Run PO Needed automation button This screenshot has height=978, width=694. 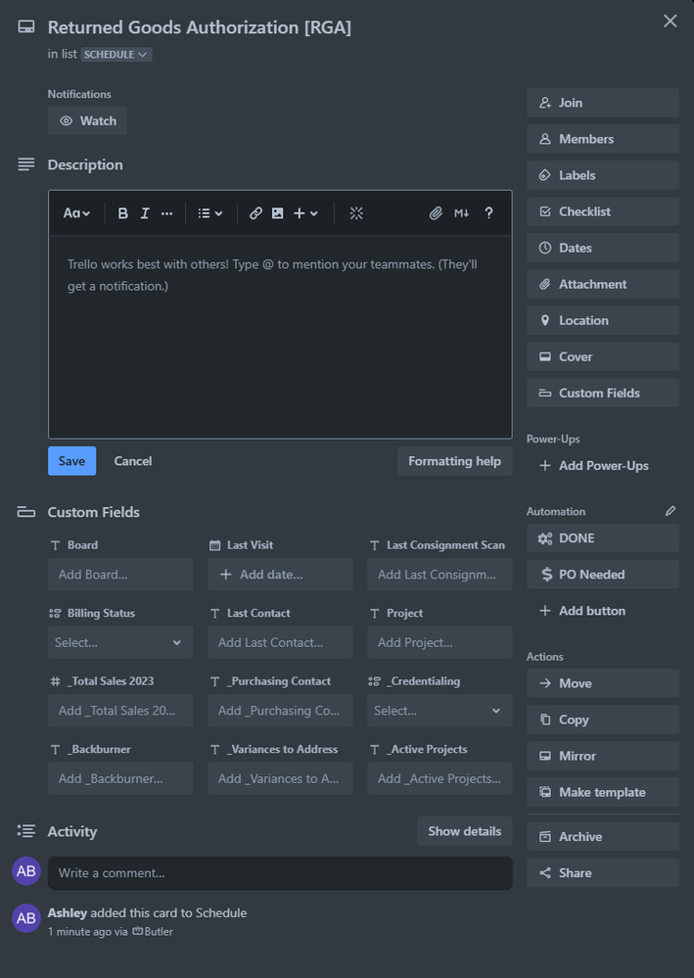point(603,574)
